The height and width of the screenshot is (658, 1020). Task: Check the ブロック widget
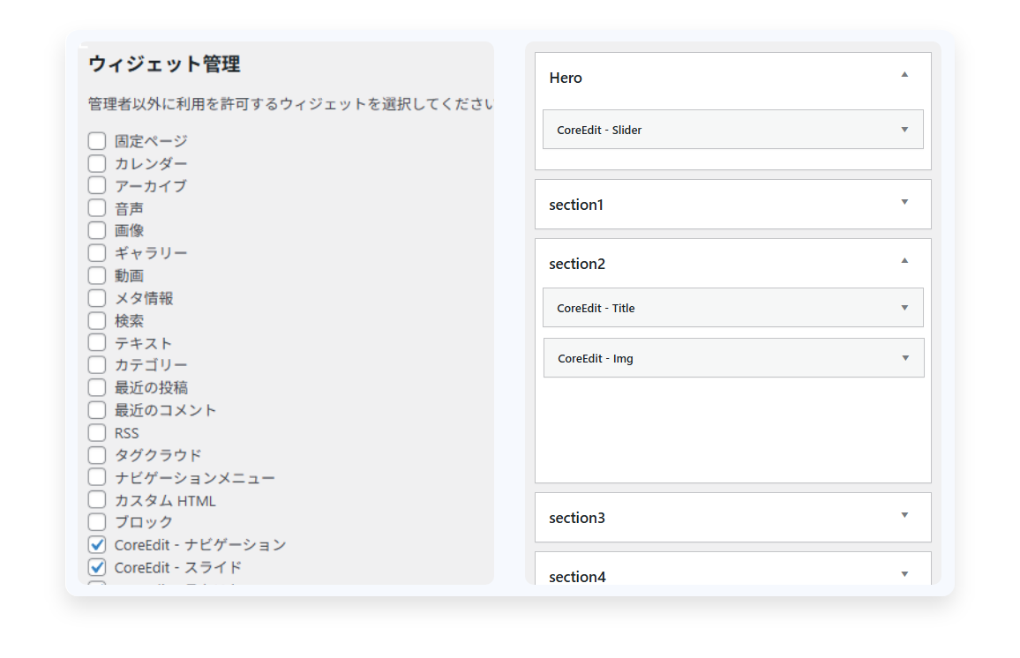pos(97,521)
